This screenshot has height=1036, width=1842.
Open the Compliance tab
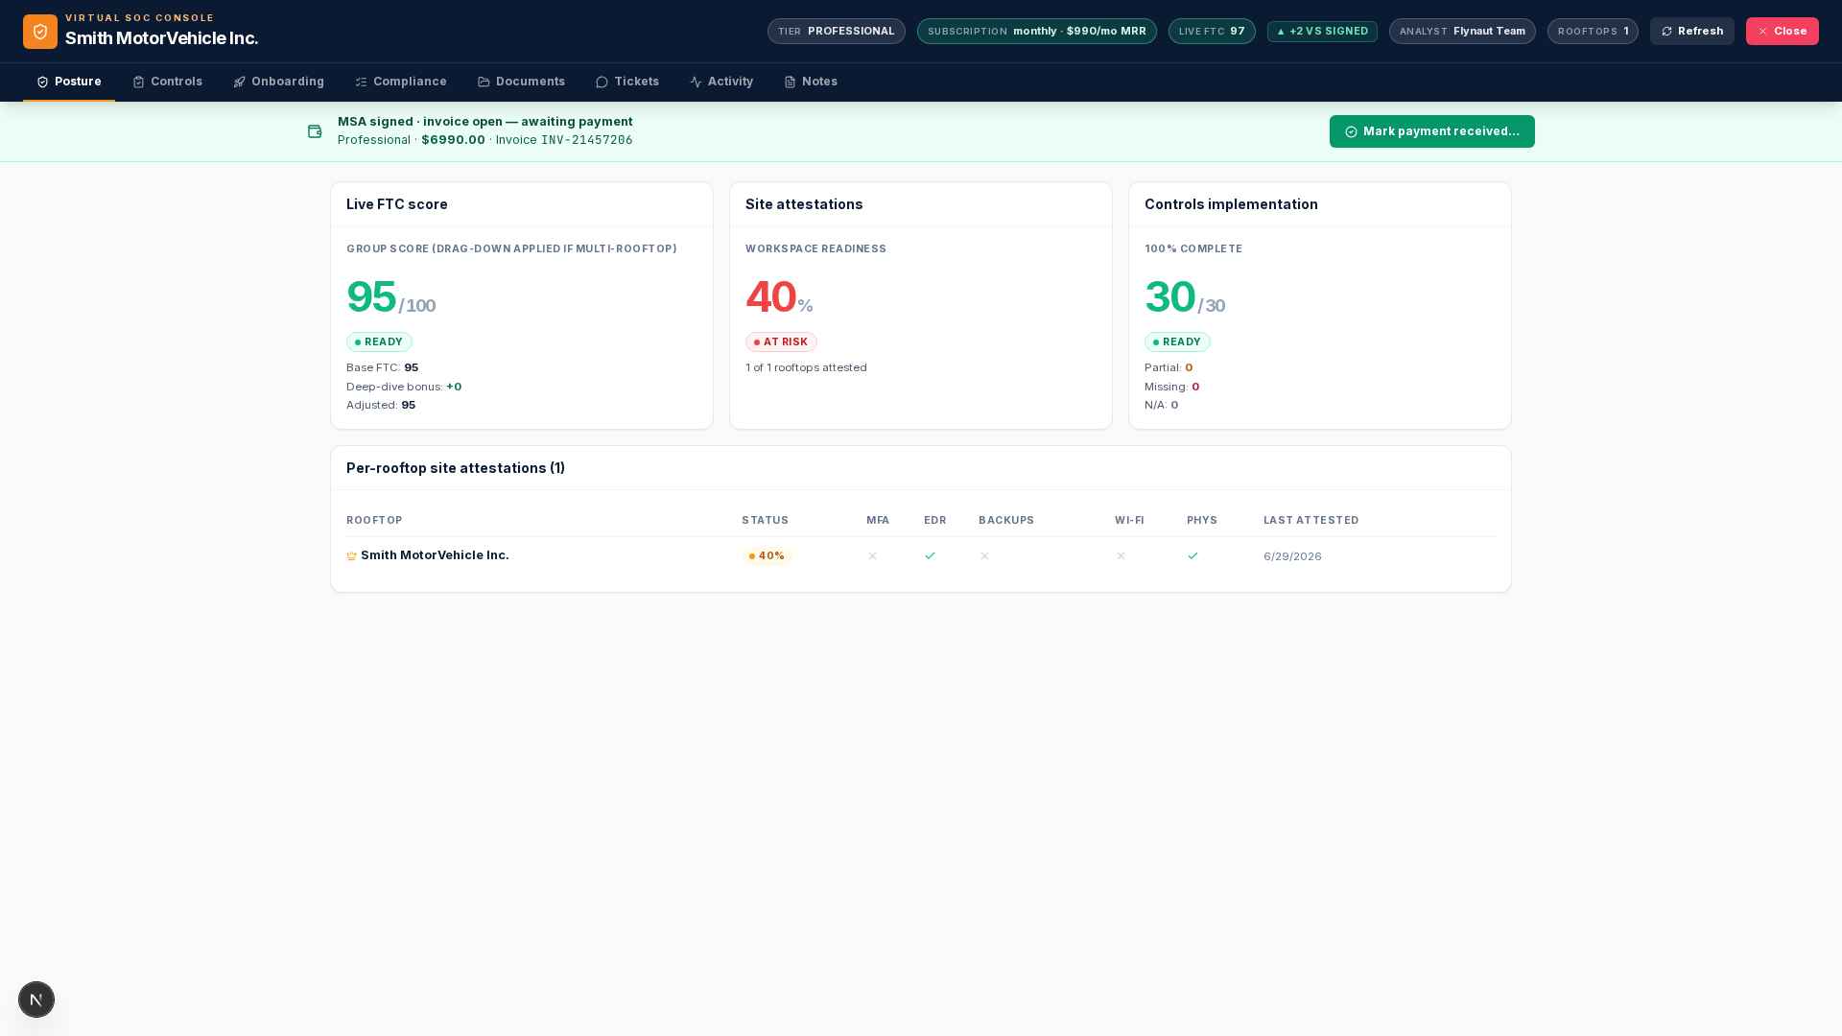(x=401, y=82)
